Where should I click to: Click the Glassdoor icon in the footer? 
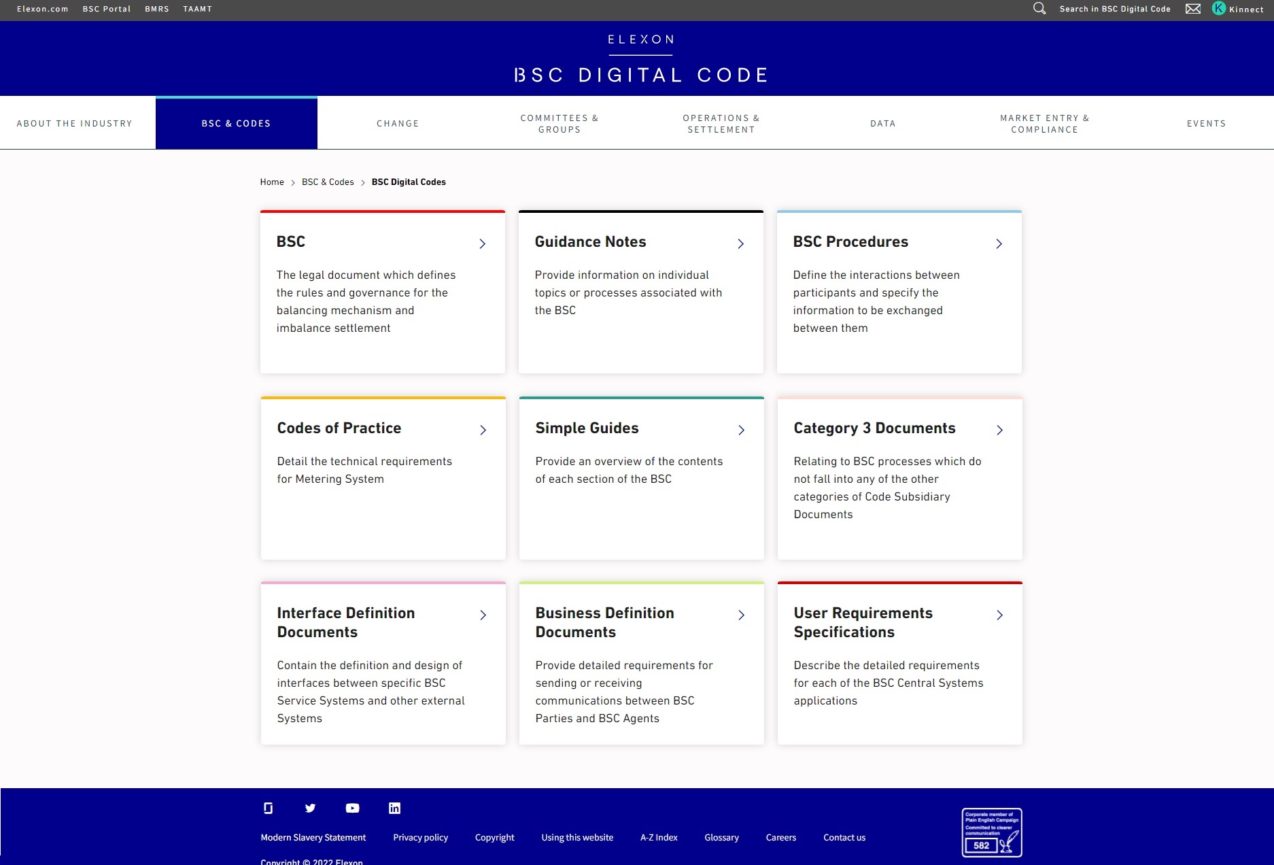[x=267, y=808]
